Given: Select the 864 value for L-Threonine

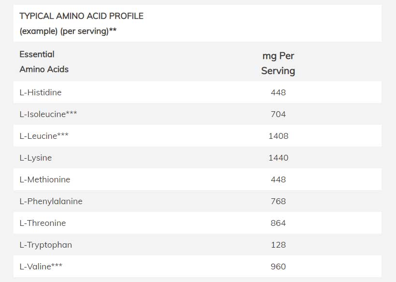Looking at the screenshot, I should (278, 223).
